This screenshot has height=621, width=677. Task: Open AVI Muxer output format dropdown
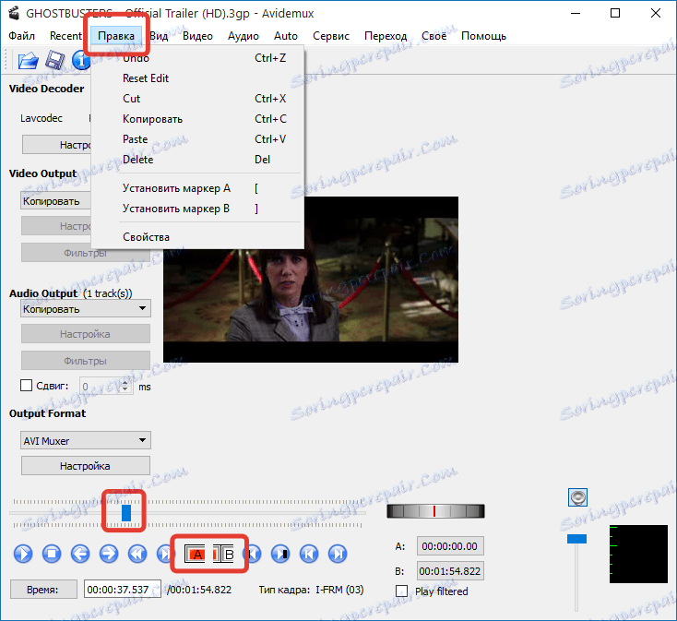(x=86, y=440)
